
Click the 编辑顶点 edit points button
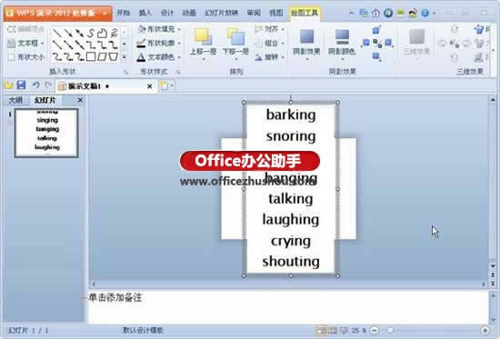[x=25, y=29]
